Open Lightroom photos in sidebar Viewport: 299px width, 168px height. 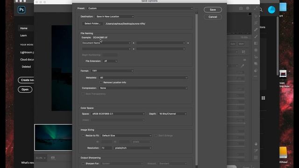point(27,52)
